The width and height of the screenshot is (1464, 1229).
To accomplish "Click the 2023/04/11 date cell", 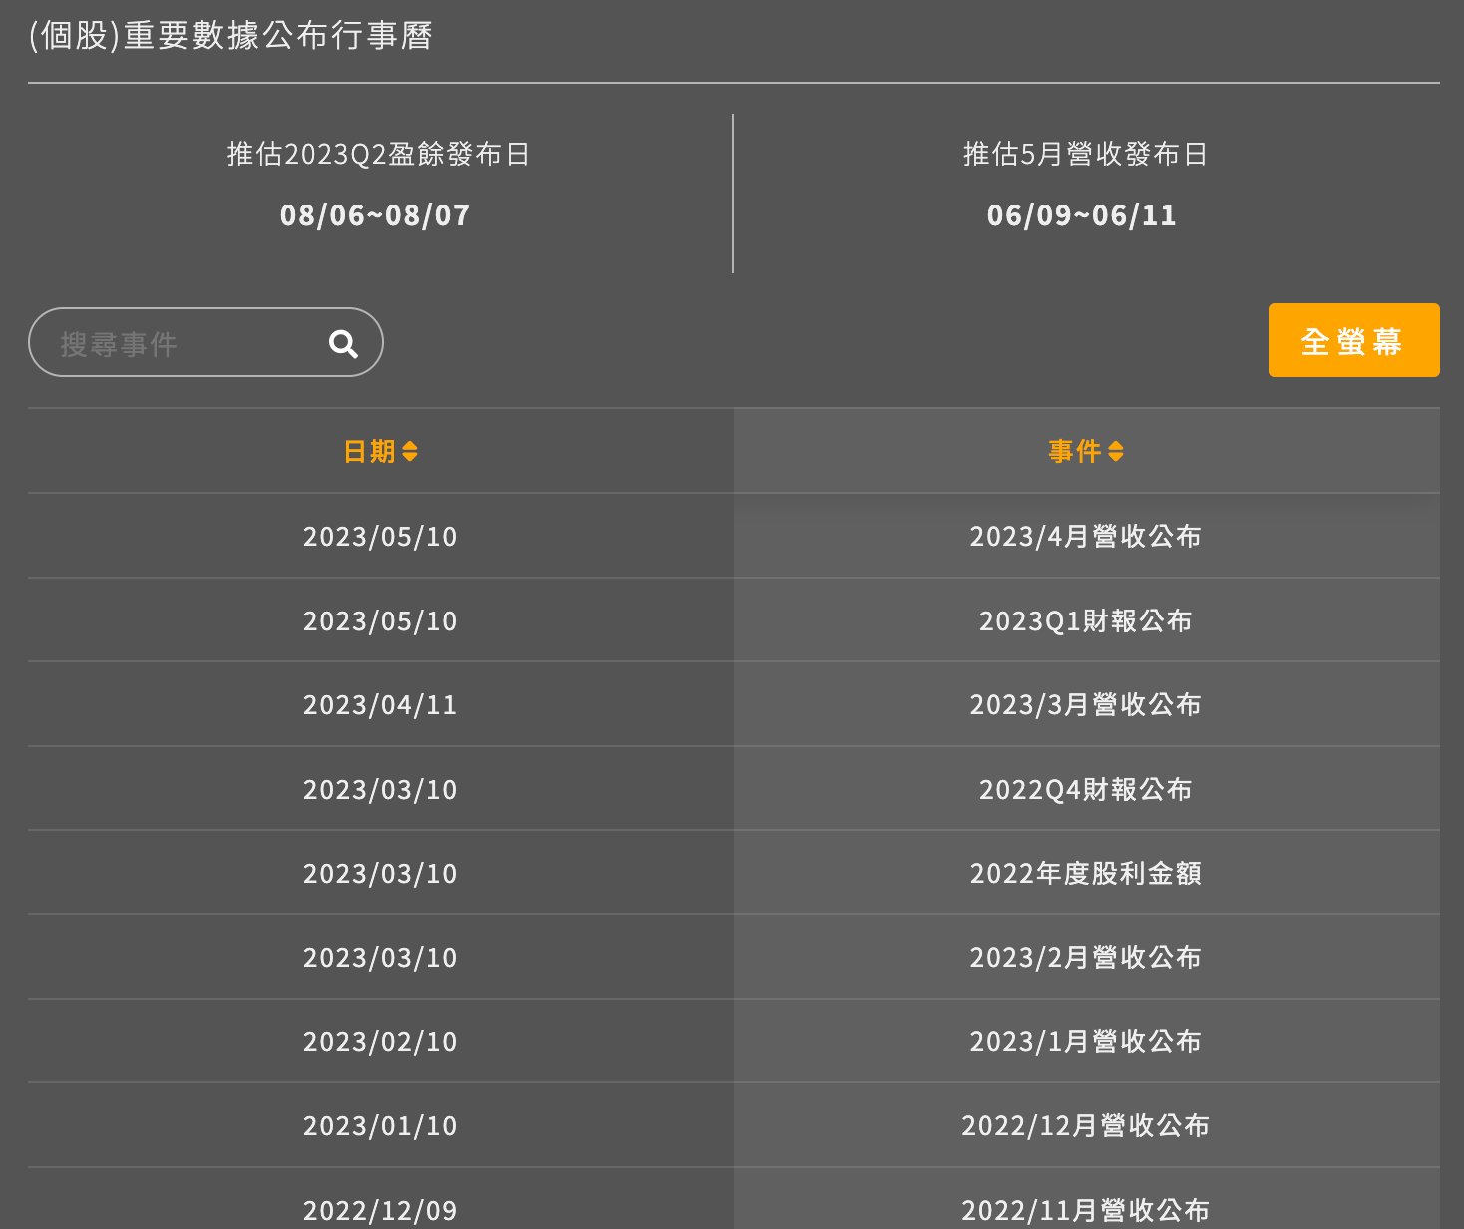I will (x=380, y=705).
